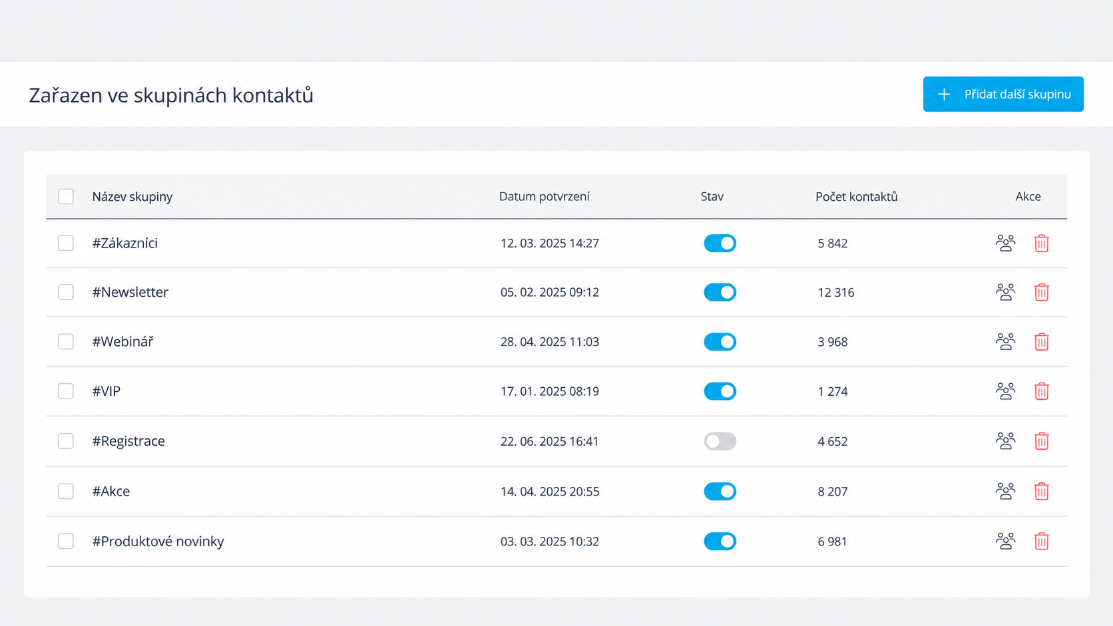Viewport: 1113px width, 626px height.
Task: Tick the #Produktové novinky row checkbox
Action: point(66,541)
